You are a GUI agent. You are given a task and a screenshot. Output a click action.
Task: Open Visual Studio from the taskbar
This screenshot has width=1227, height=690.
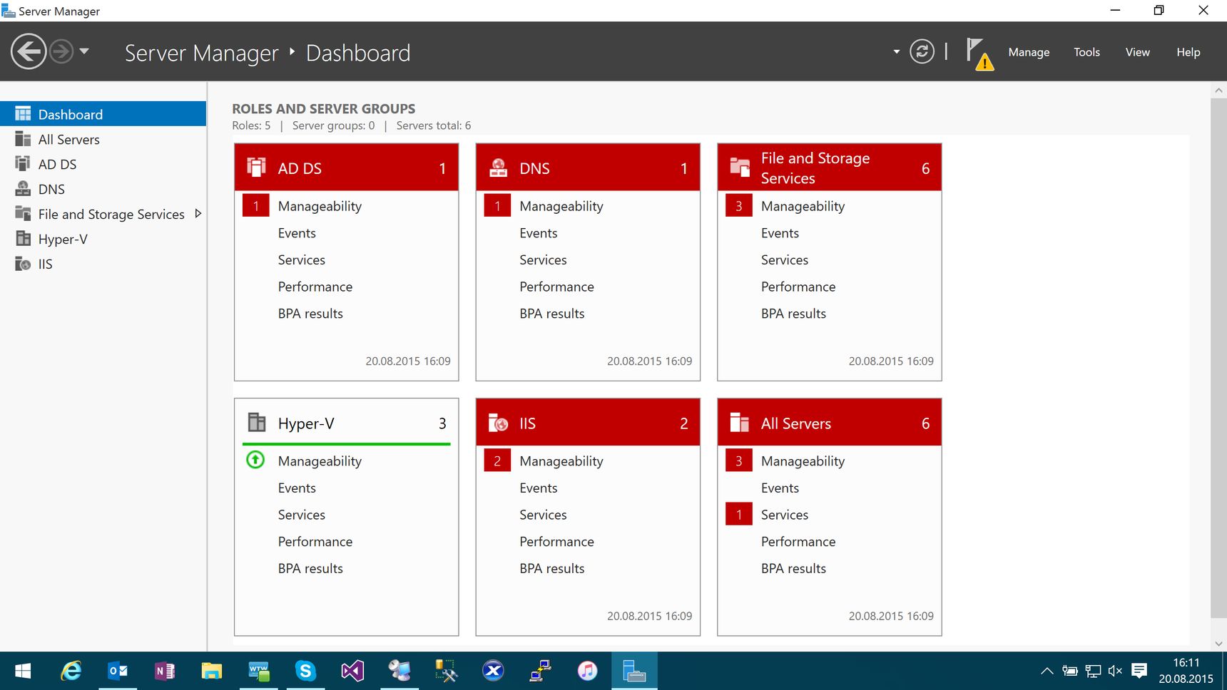point(352,671)
